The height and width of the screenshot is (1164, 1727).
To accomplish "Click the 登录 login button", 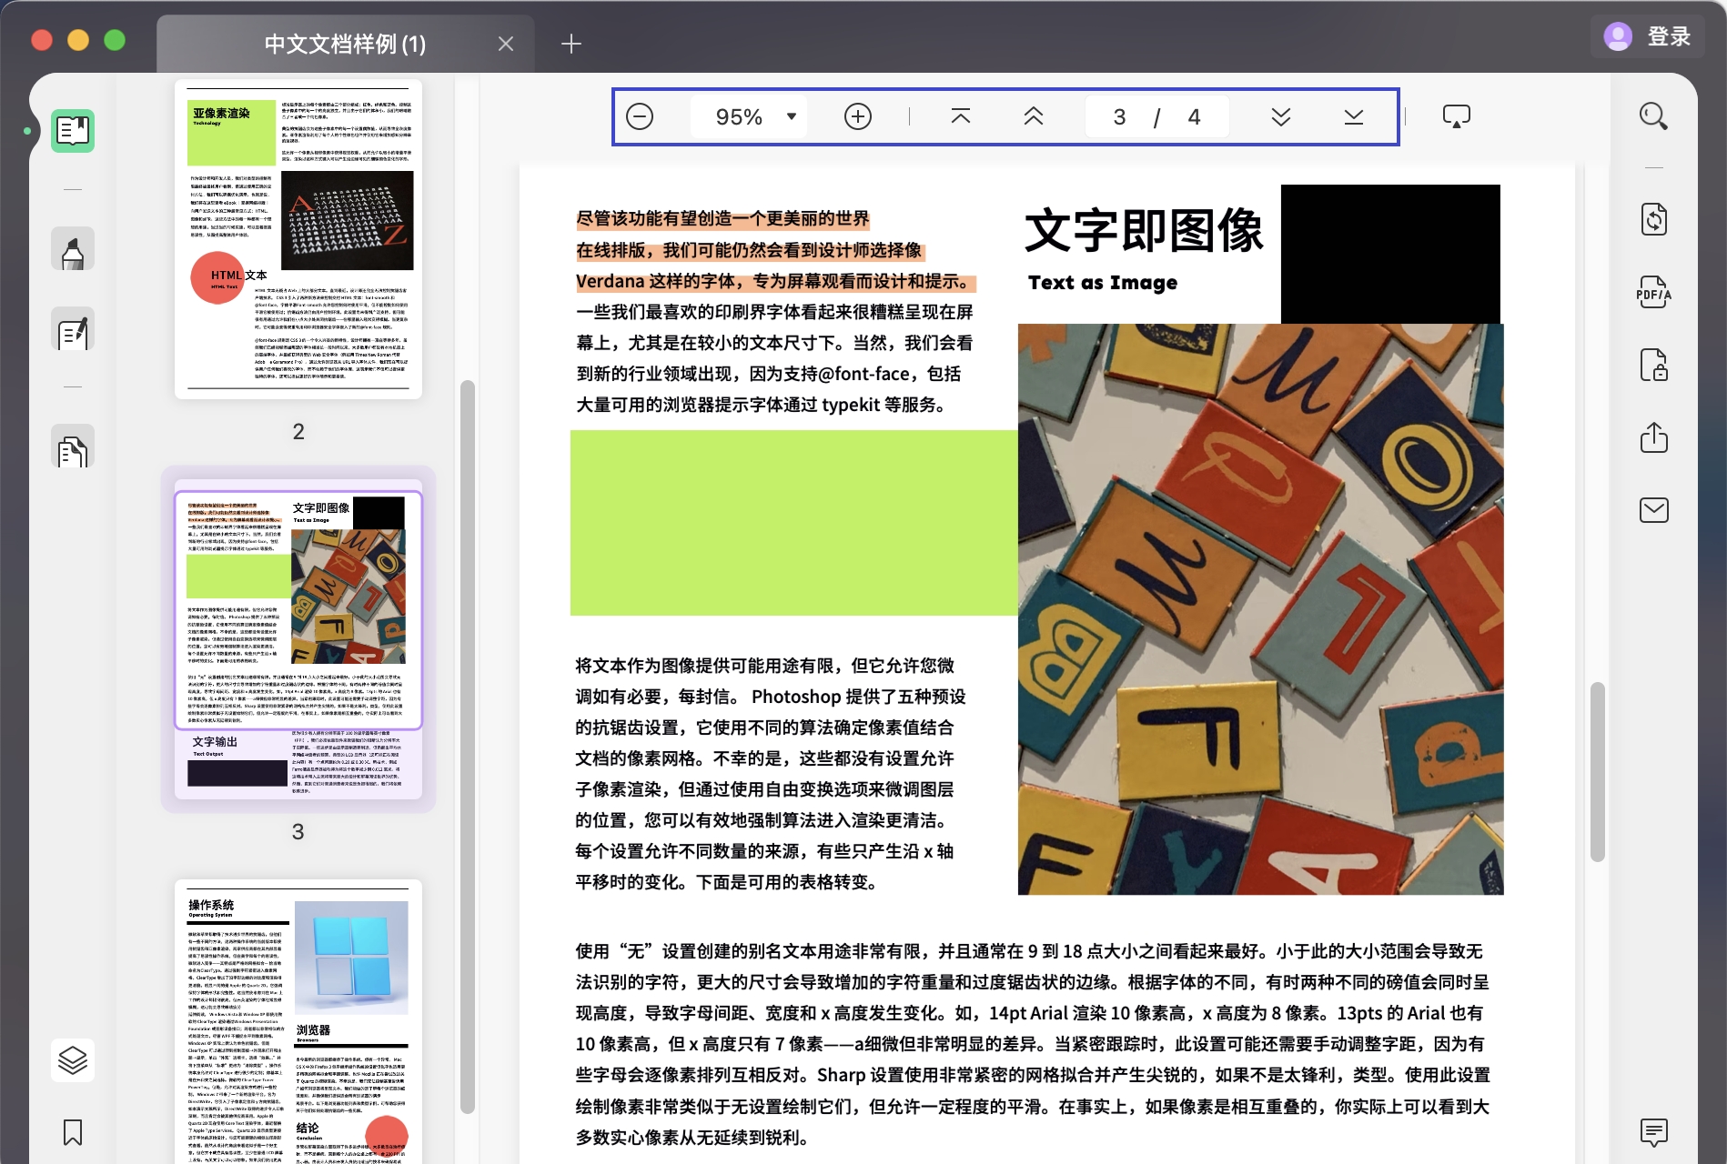I will [x=1670, y=36].
